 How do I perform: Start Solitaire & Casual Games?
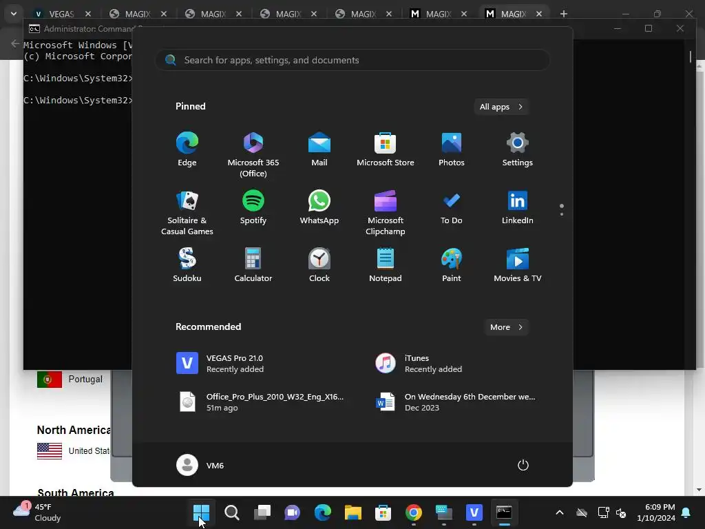(x=187, y=213)
